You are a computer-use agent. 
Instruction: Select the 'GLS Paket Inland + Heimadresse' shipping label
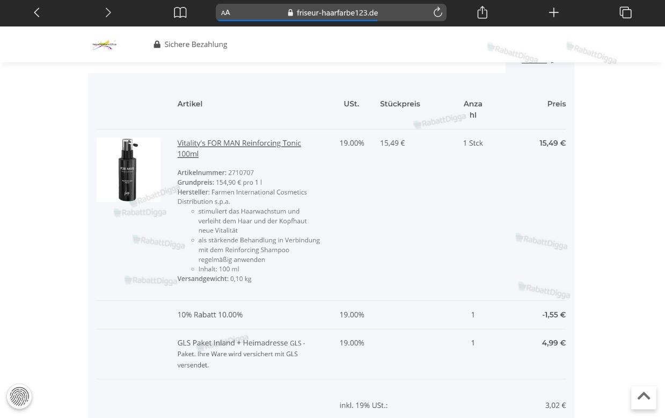coord(232,343)
